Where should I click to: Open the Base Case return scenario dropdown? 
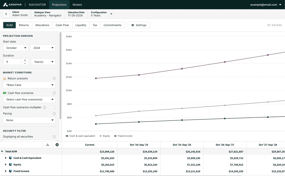point(29,85)
